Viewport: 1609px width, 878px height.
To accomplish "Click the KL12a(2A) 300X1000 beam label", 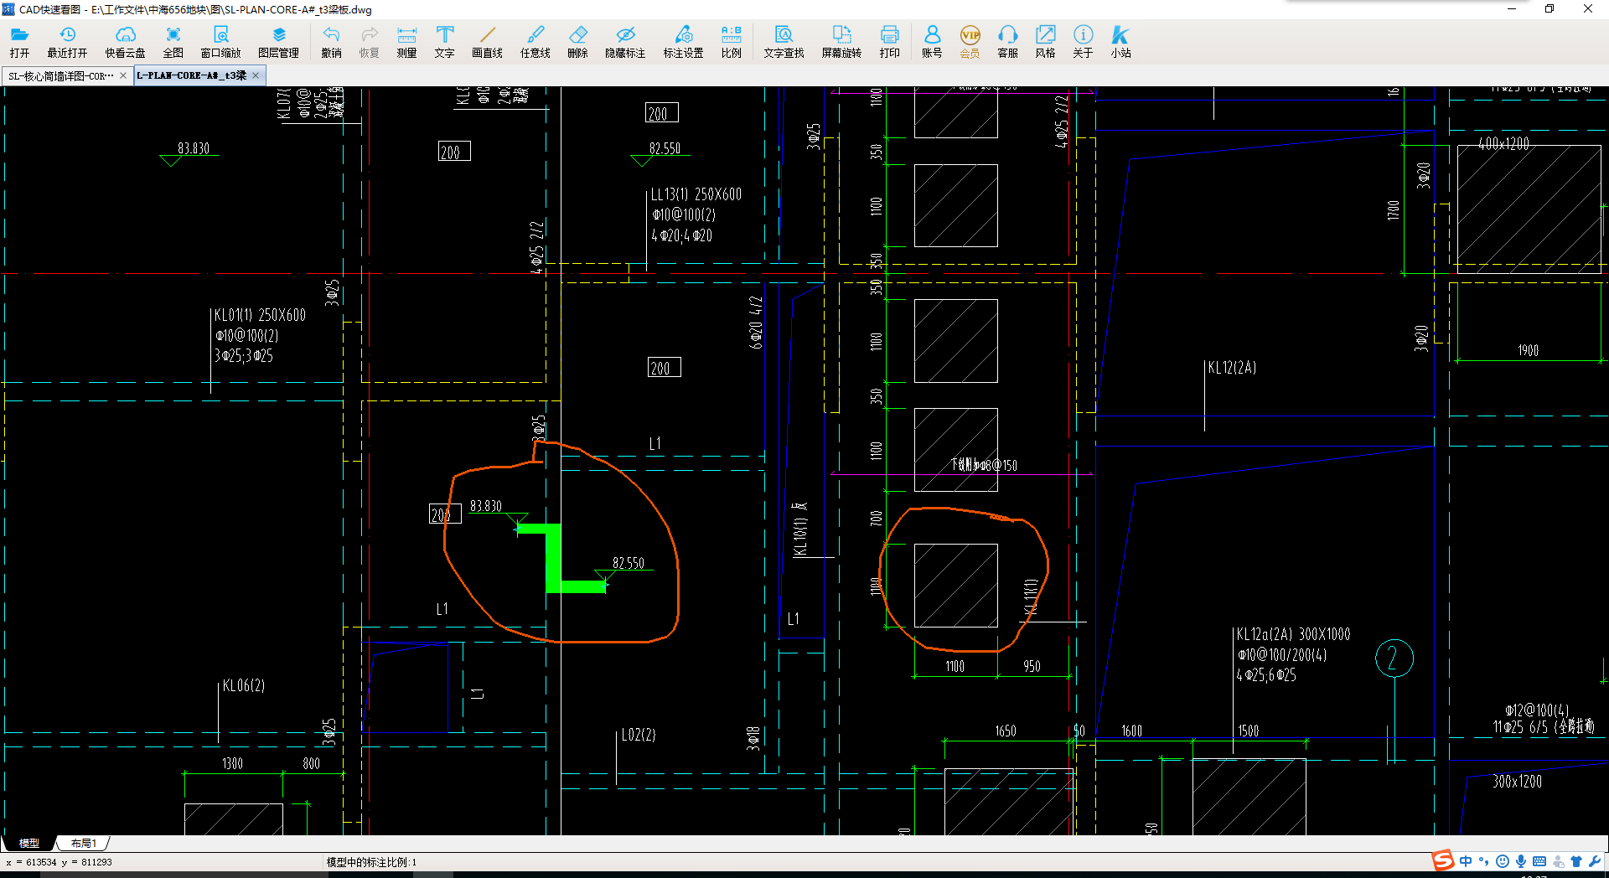I will point(1293,634).
